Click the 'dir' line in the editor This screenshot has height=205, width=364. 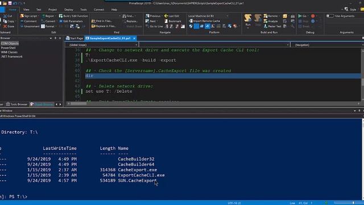tap(223, 76)
